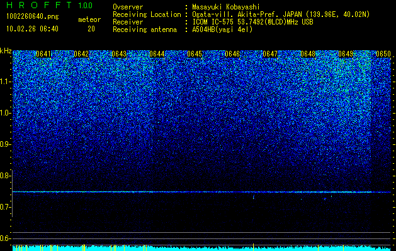Click the 0.7 frequency axis label
Viewport: 396px width, 251px height.
[6, 207]
